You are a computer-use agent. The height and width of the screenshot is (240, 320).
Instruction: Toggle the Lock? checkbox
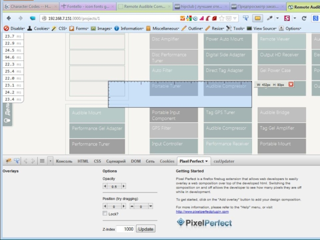105,214
